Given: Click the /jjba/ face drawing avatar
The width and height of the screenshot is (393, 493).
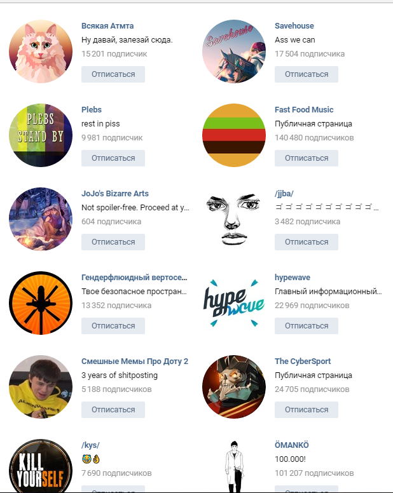Looking at the screenshot, I should coord(234,219).
